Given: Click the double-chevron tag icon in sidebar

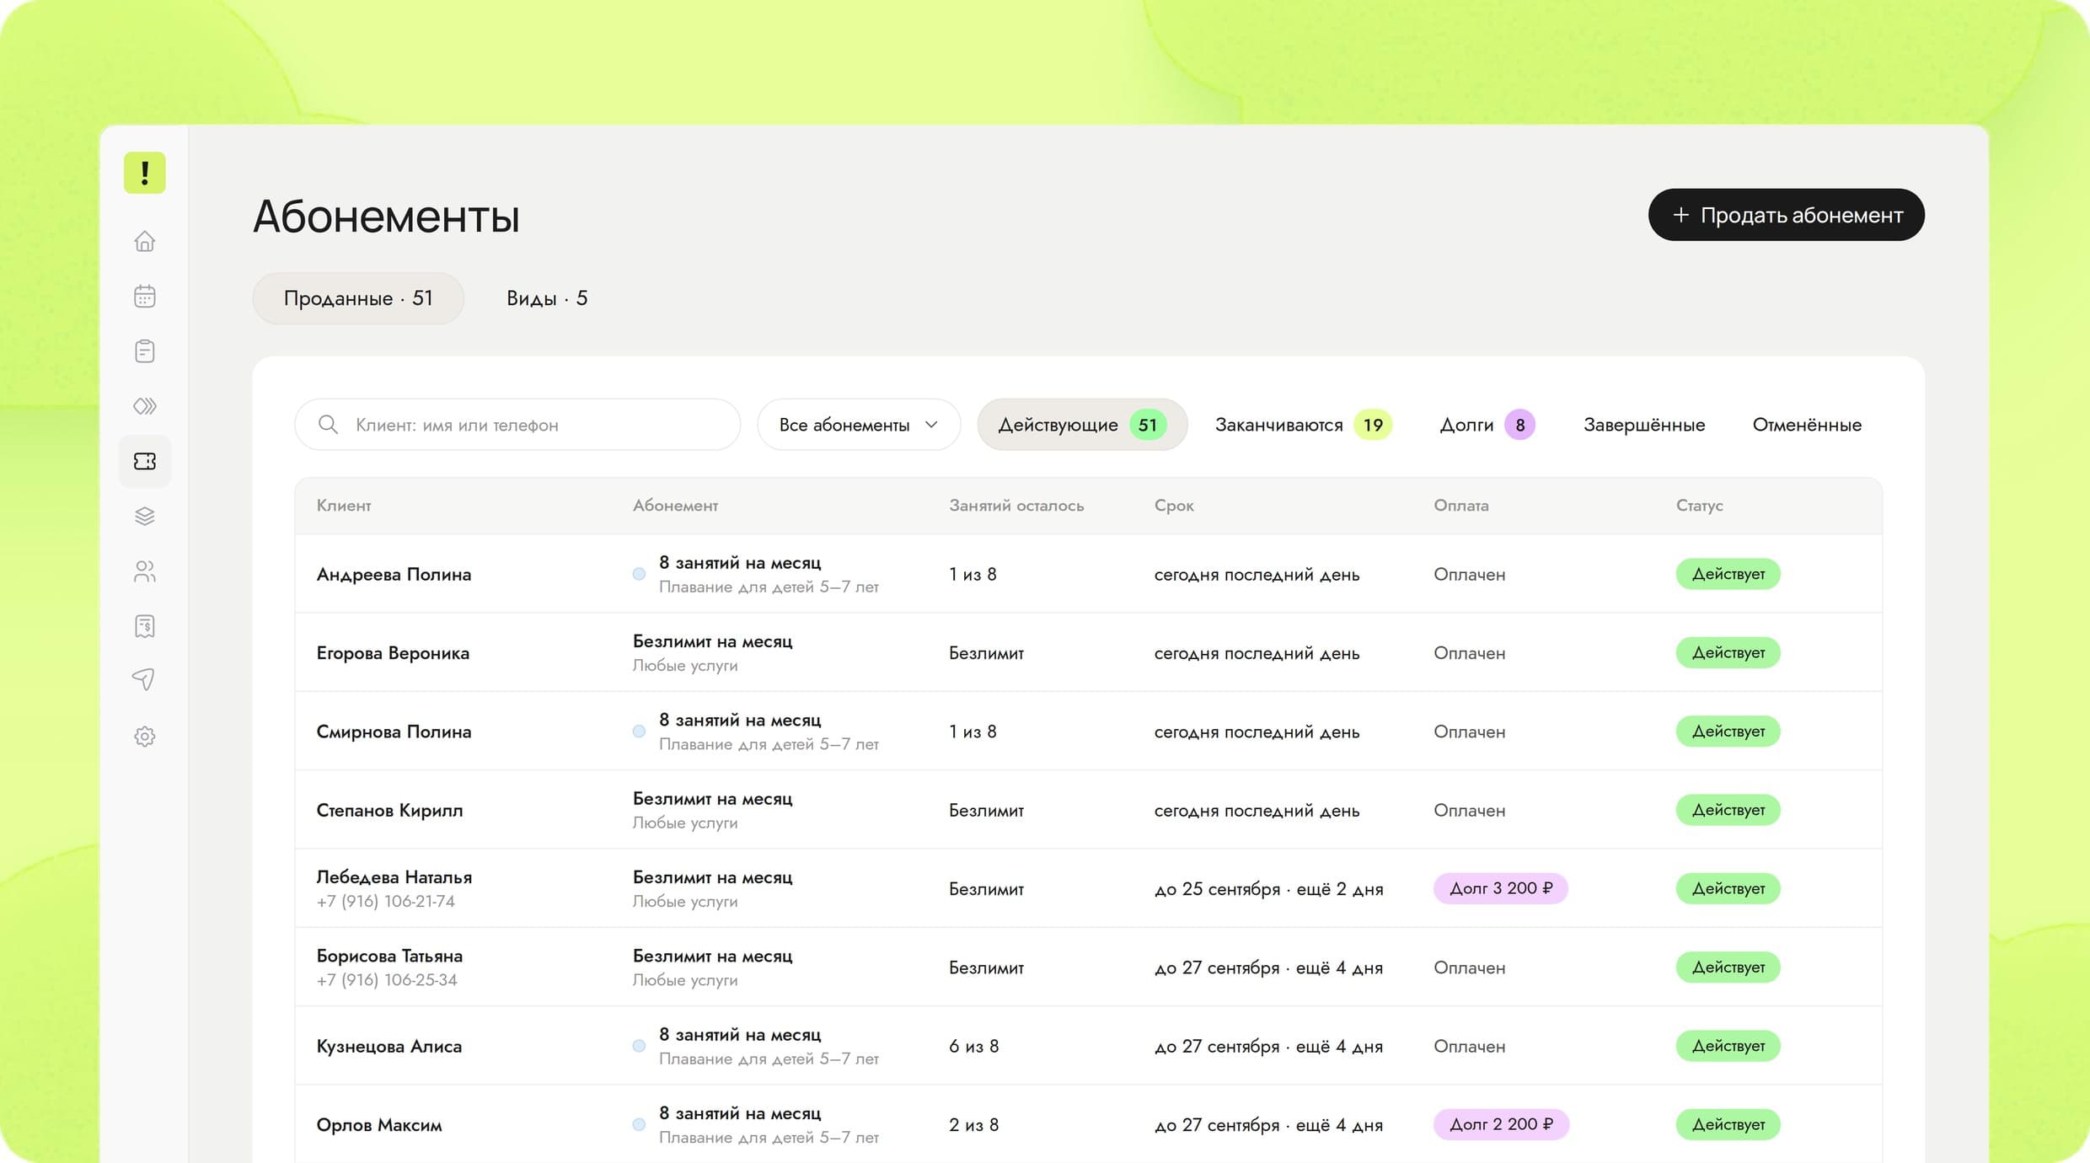Looking at the screenshot, I should pyautogui.click(x=145, y=406).
